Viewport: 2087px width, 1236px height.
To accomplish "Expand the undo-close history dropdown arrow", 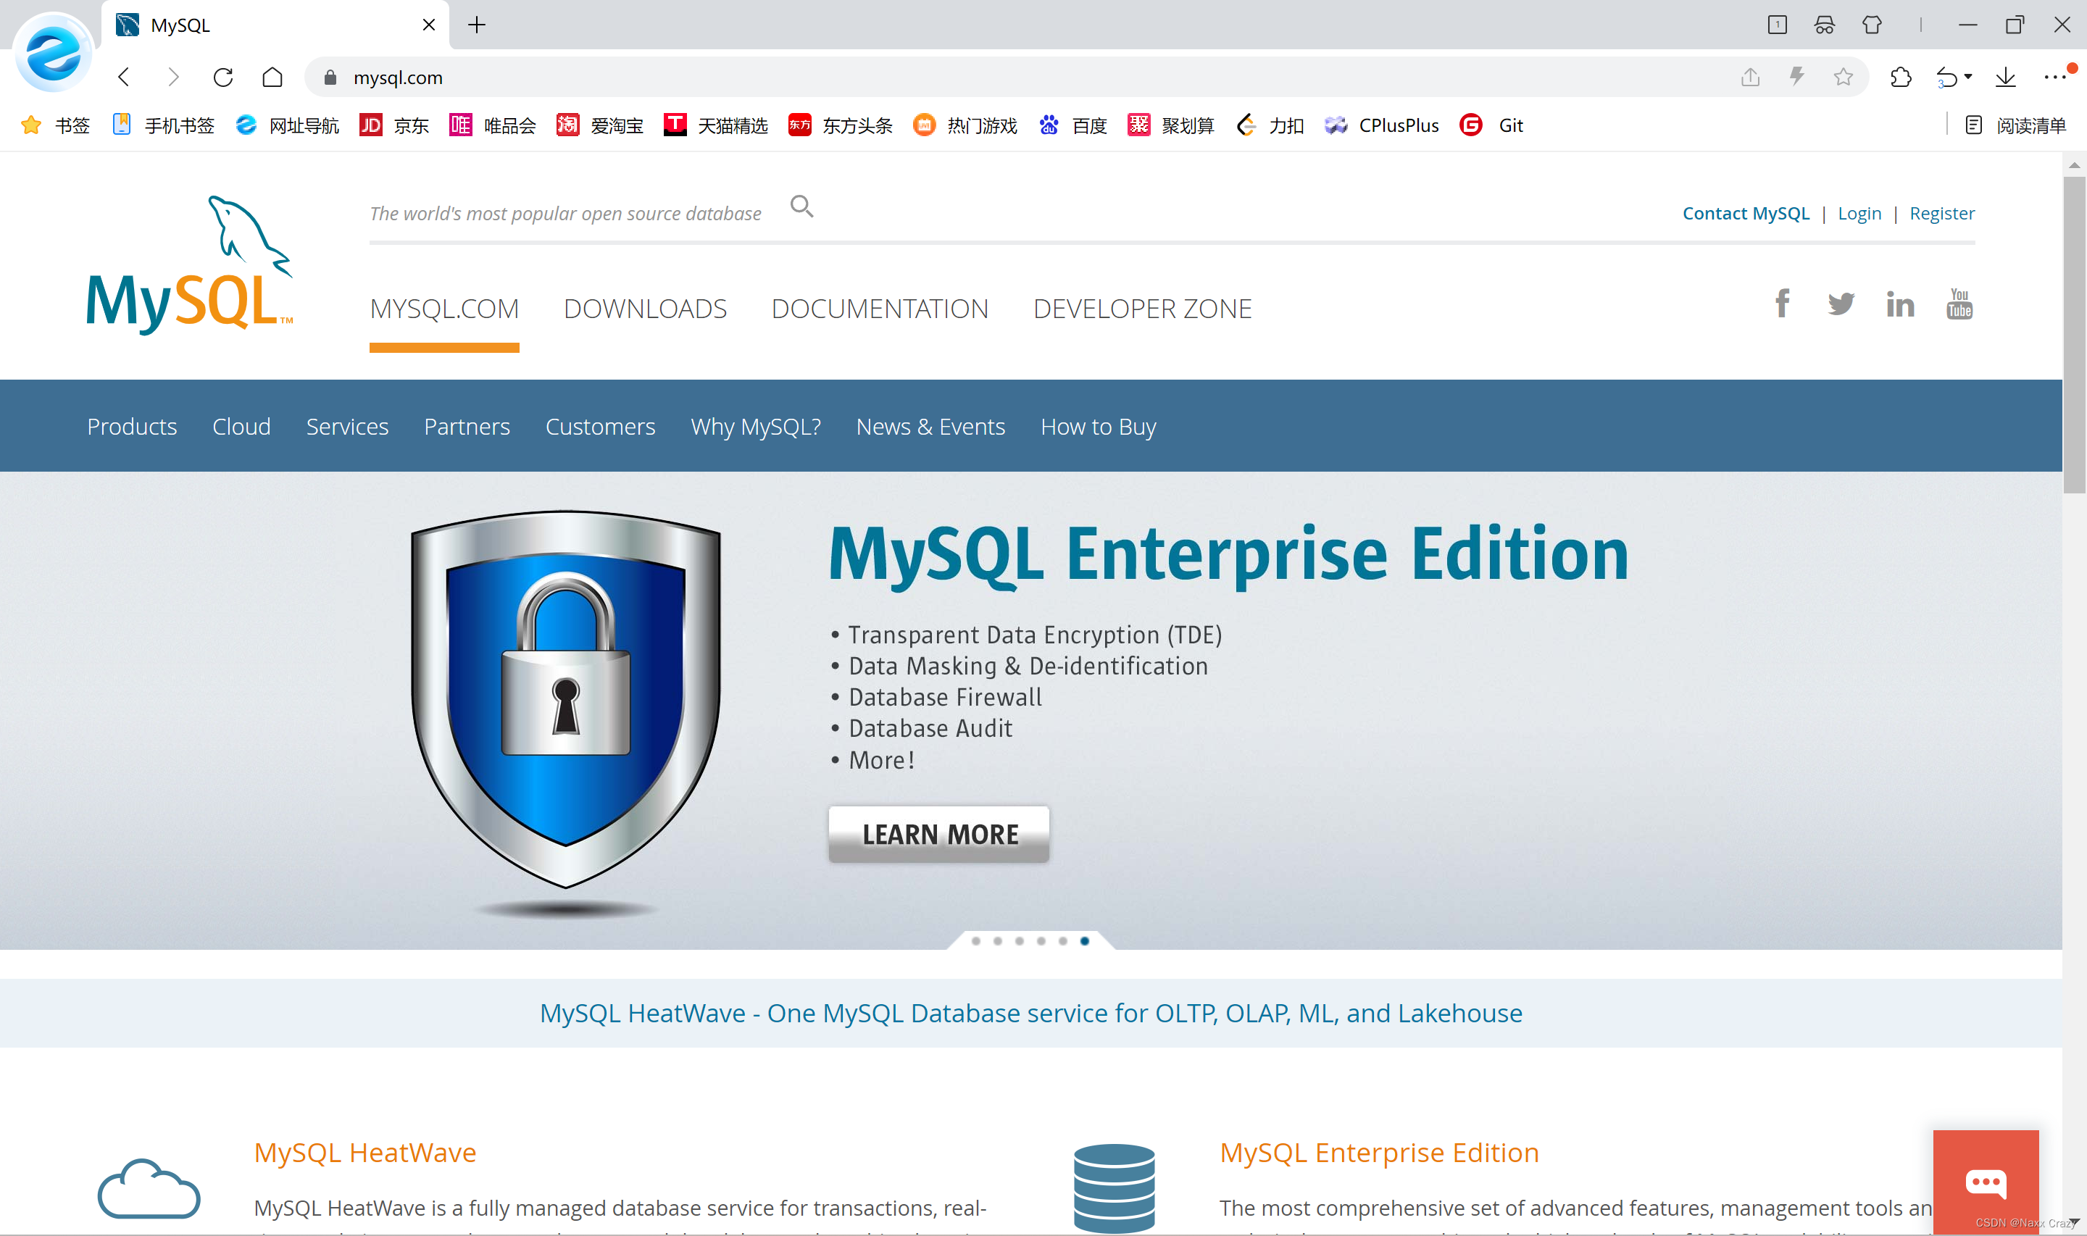I will pos(1968,77).
